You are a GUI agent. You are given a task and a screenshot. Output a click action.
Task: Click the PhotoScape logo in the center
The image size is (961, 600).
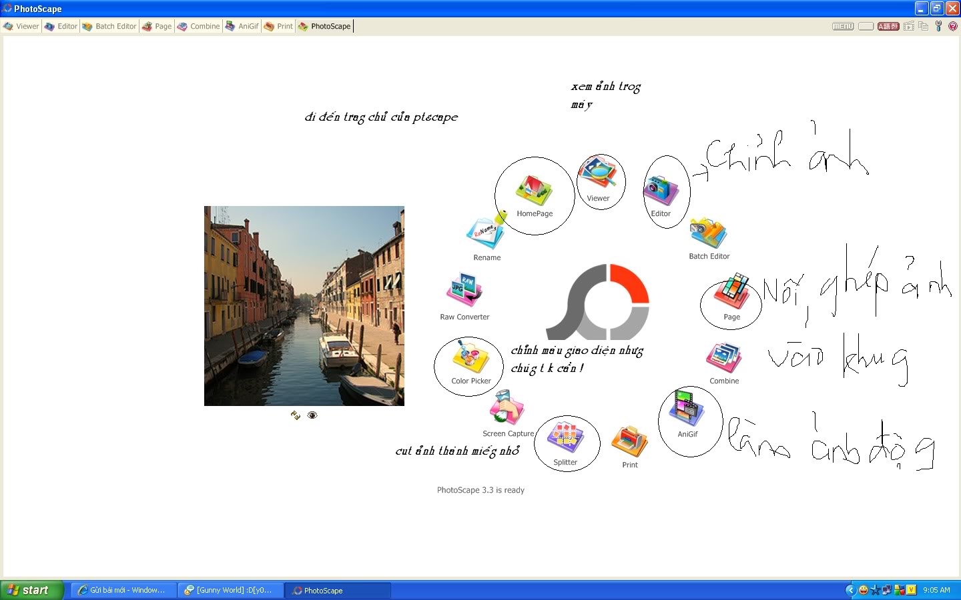pyautogui.click(x=598, y=302)
